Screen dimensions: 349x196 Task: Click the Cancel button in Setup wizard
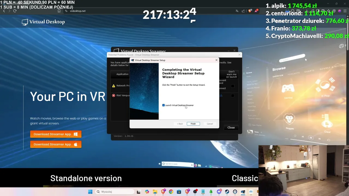(x=210, y=124)
